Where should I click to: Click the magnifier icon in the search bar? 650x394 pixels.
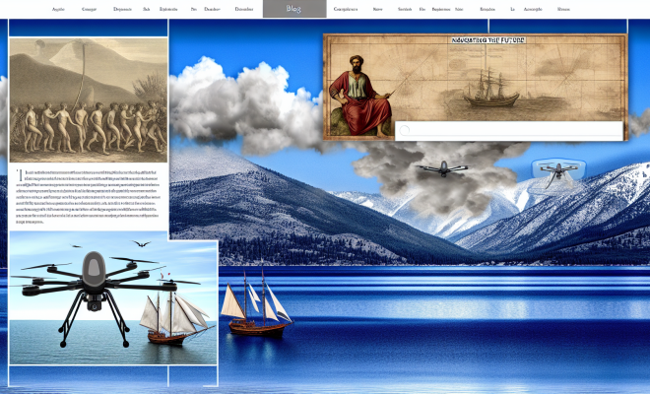(x=404, y=131)
